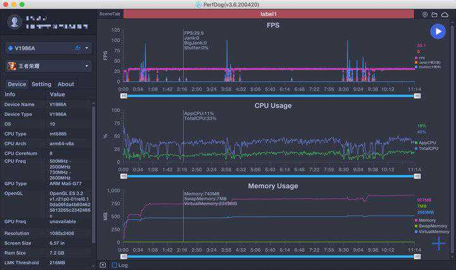Click the blue plus icon to add chart
The image size is (456, 270).
tap(439, 243)
